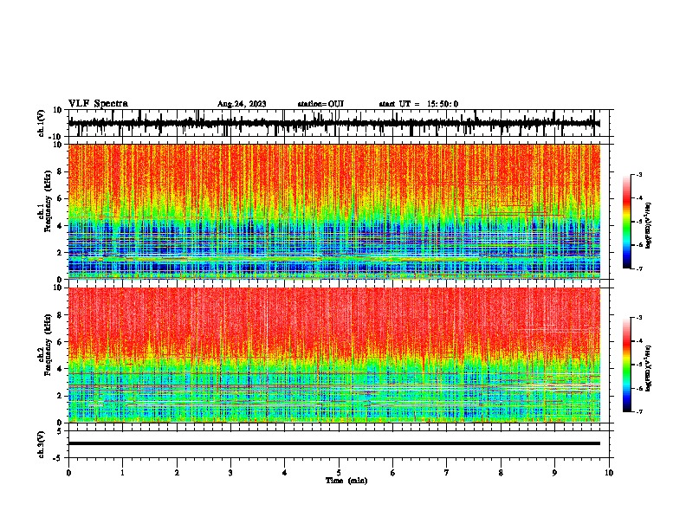Click the '0' tick label on time axis

[68, 473]
